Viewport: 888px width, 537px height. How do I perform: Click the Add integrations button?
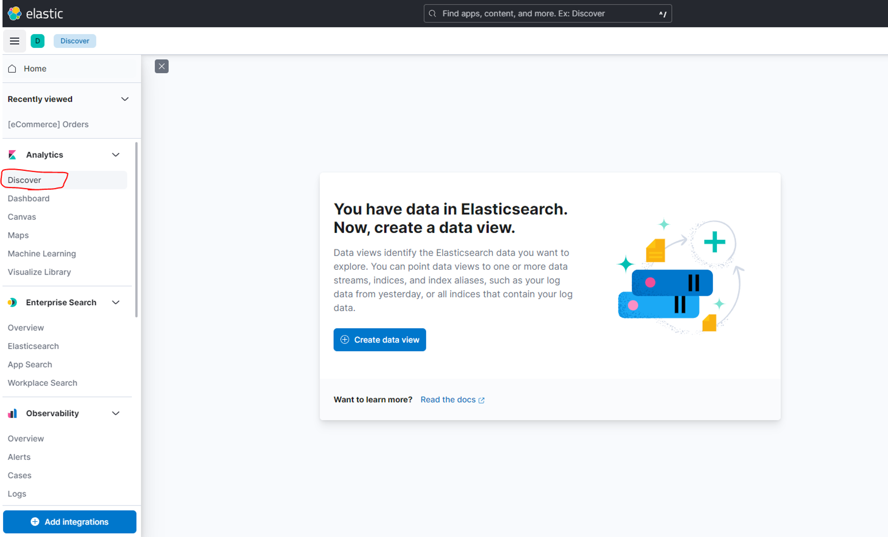click(x=70, y=522)
